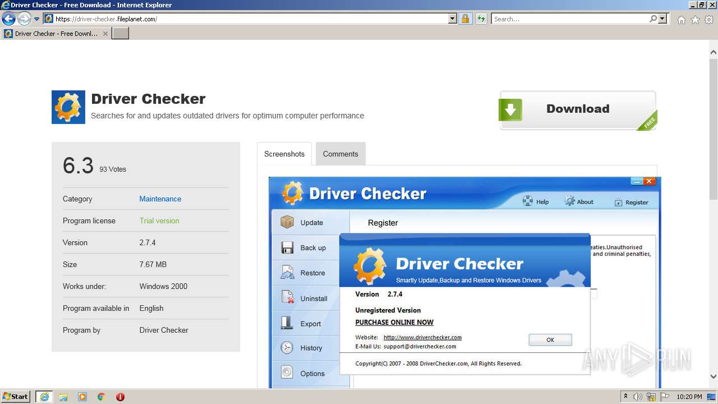Click PURCHASE ONLINE NOW text
Image resolution: width=718 pixels, height=404 pixels.
pos(394,322)
